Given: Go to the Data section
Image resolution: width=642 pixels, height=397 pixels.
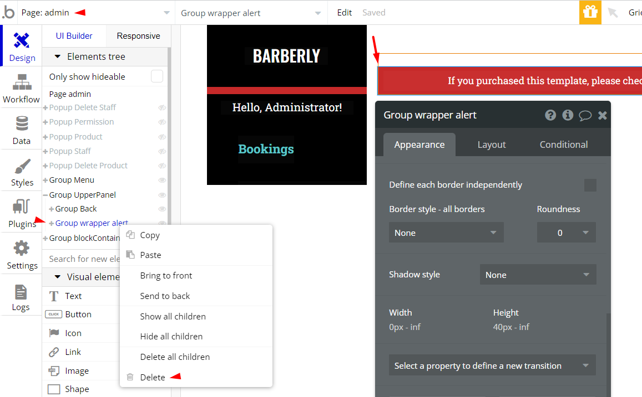Looking at the screenshot, I should point(22,130).
